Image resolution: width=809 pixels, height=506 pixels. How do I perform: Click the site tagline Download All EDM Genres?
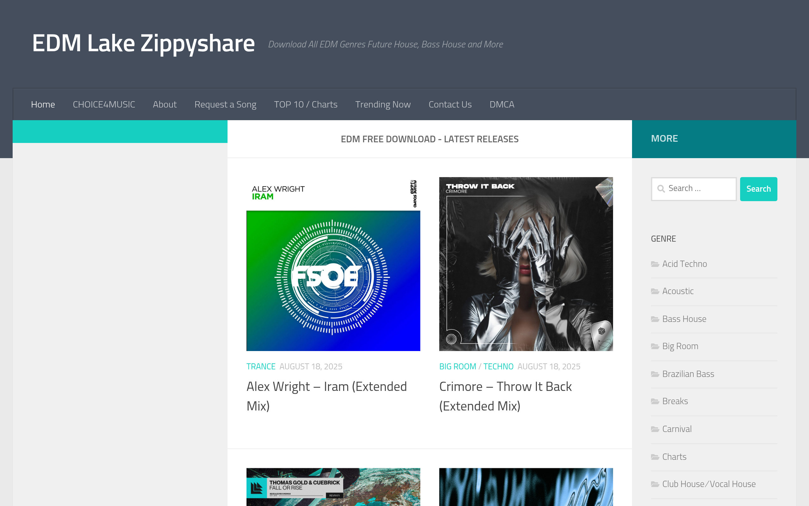pos(386,44)
